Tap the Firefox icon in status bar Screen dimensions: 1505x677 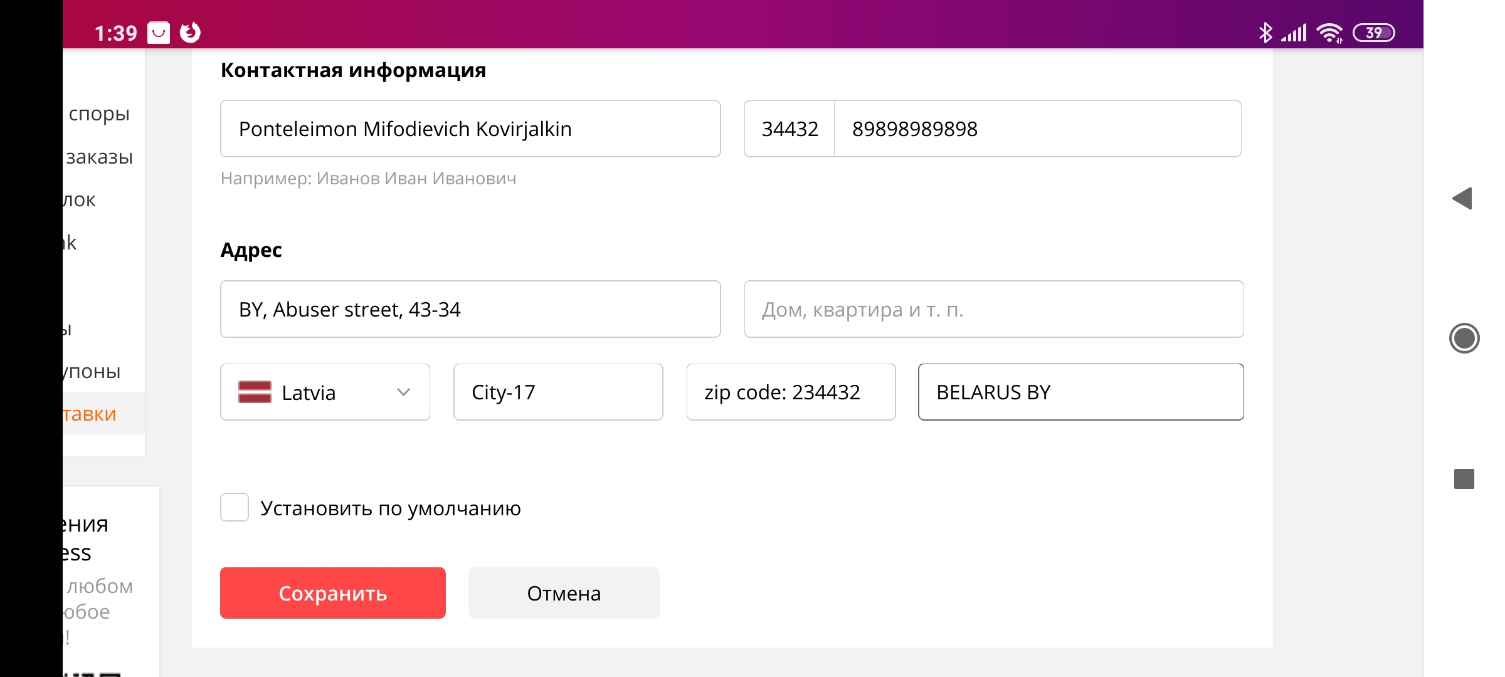pyautogui.click(x=190, y=33)
